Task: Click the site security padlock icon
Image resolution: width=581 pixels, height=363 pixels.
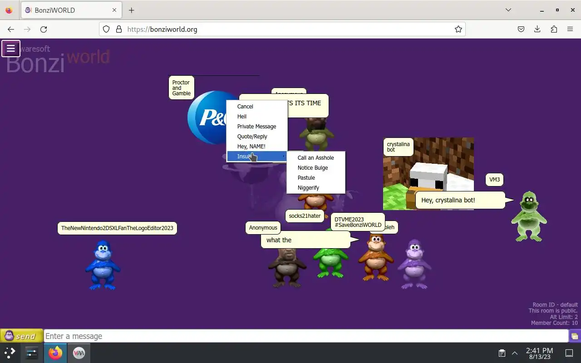Action: tap(119, 29)
